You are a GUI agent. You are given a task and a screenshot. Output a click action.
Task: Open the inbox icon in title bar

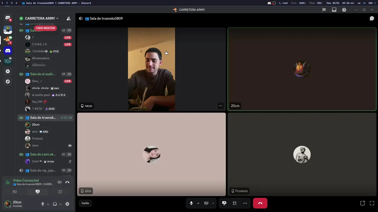[x=334, y=10]
